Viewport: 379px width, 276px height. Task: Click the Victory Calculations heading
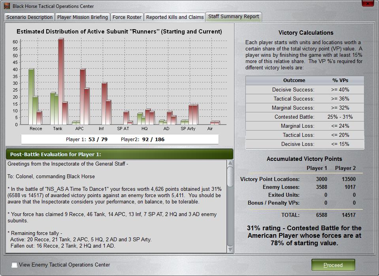(306, 33)
